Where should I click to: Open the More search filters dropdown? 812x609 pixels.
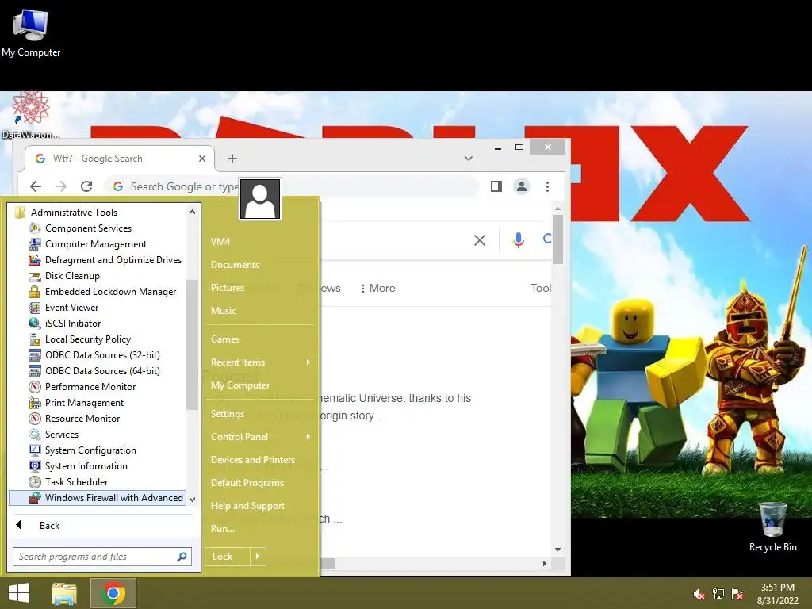click(378, 289)
